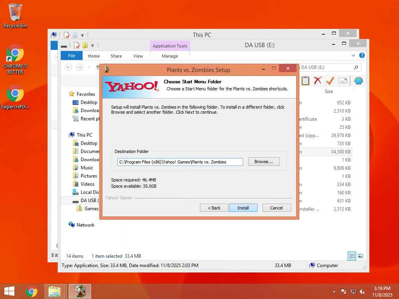This screenshot has height=299, width=399.
Task: Click the Install button in setup
Action: click(243, 208)
